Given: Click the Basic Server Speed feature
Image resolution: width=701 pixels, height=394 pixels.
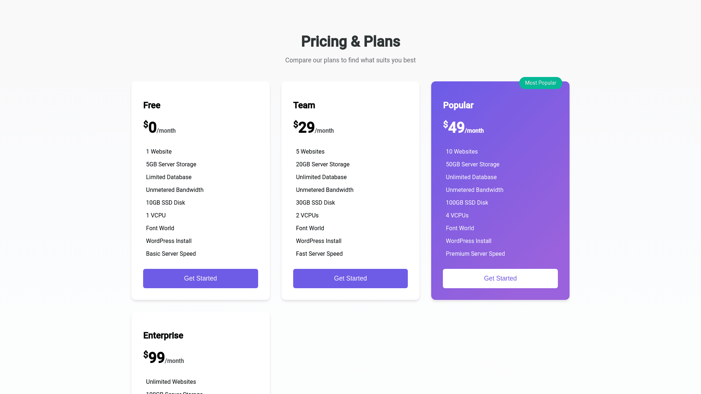Looking at the screenshot, I should [x=171, y=254].
